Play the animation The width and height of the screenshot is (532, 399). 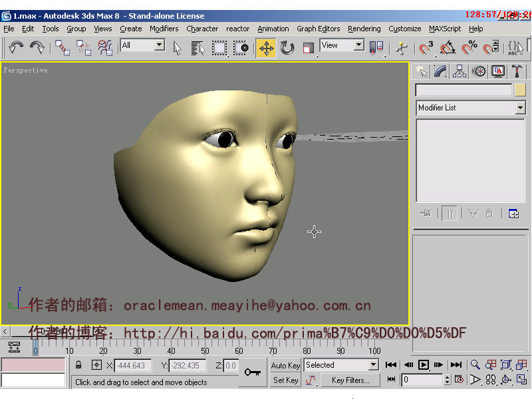click(424, 364)
